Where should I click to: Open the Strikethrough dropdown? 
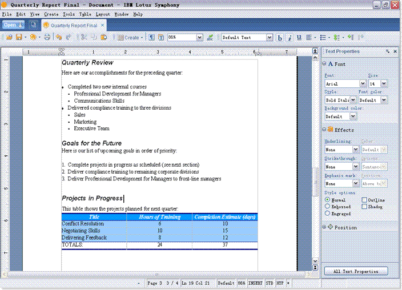click(x=356, y=167)
